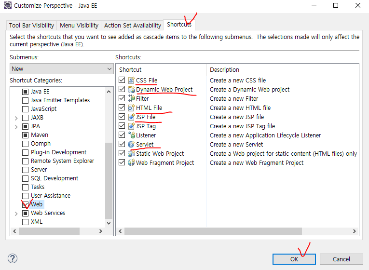This screenshot has height=270, width=369.
Task: Click the categories horizontal scroll-left arrow
Action: coord(14,231)
